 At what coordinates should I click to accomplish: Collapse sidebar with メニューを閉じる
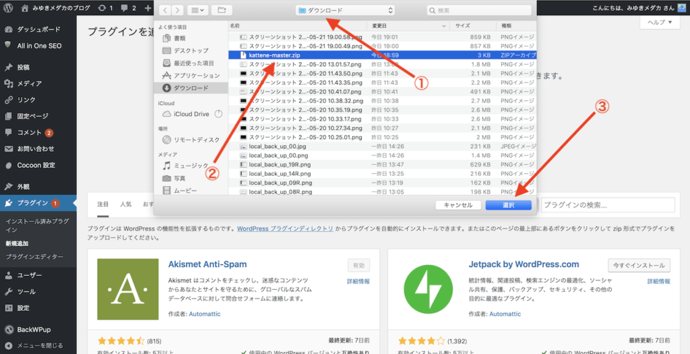[38, 346]
